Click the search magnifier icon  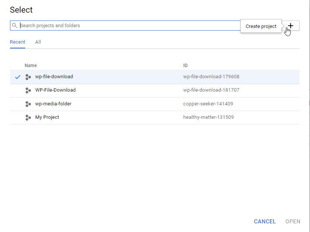point(15,26)
